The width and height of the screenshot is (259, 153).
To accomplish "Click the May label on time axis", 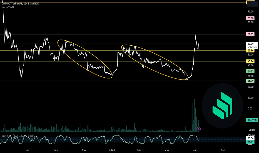I will pyautogui.click(x=167, y=150).
